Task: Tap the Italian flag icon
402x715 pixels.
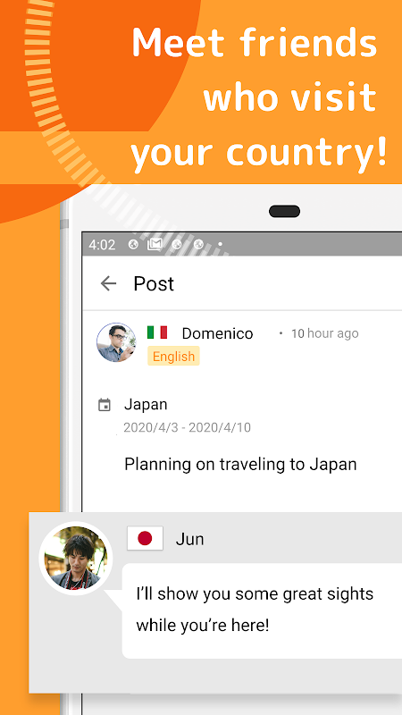Action: point(157,332)
